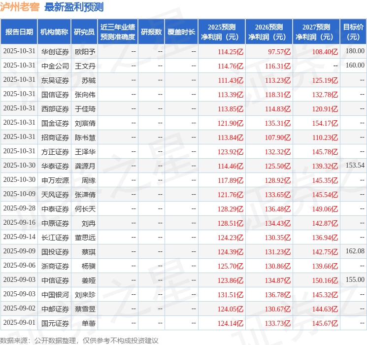Select the 覆盖时长 column header
The width and height of the screenshot is (367, 345).
181,32
